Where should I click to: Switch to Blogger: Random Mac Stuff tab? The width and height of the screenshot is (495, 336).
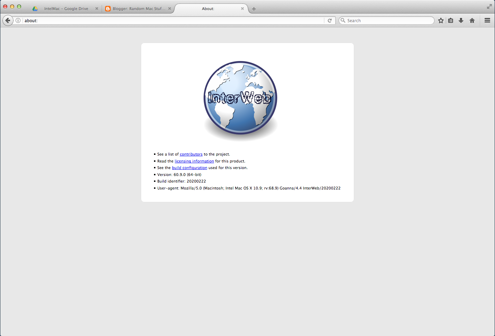tap(139, 9)
